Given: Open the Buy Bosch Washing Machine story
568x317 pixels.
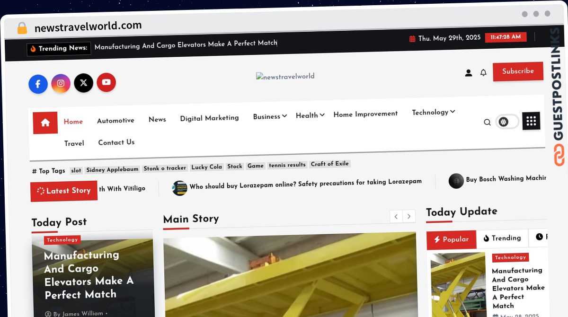Looking at the screenshot, I should point(506,179).
